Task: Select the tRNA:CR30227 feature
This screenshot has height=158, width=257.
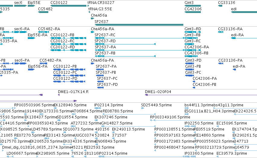Action: [x=88, y=6]
